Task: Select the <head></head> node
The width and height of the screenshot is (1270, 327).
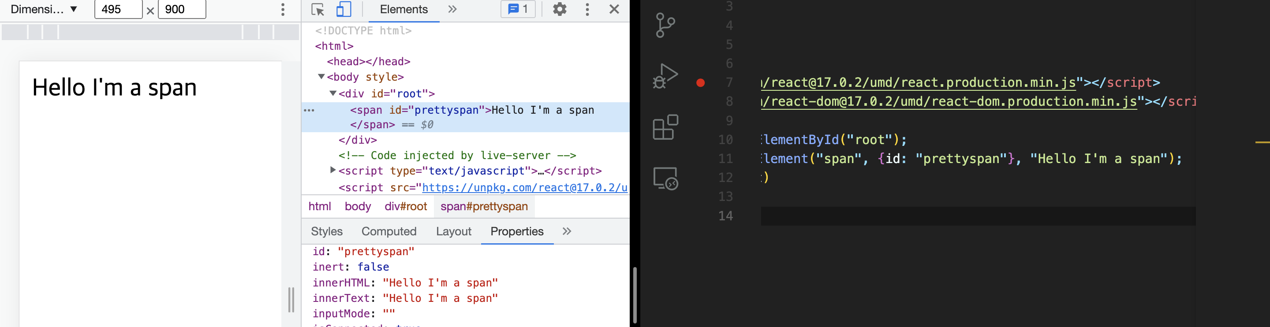Action: click(x=369, y=62)
